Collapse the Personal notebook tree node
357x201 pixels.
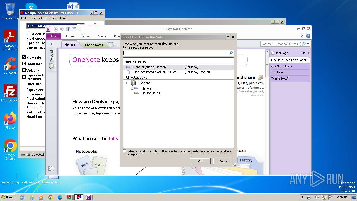127,83
